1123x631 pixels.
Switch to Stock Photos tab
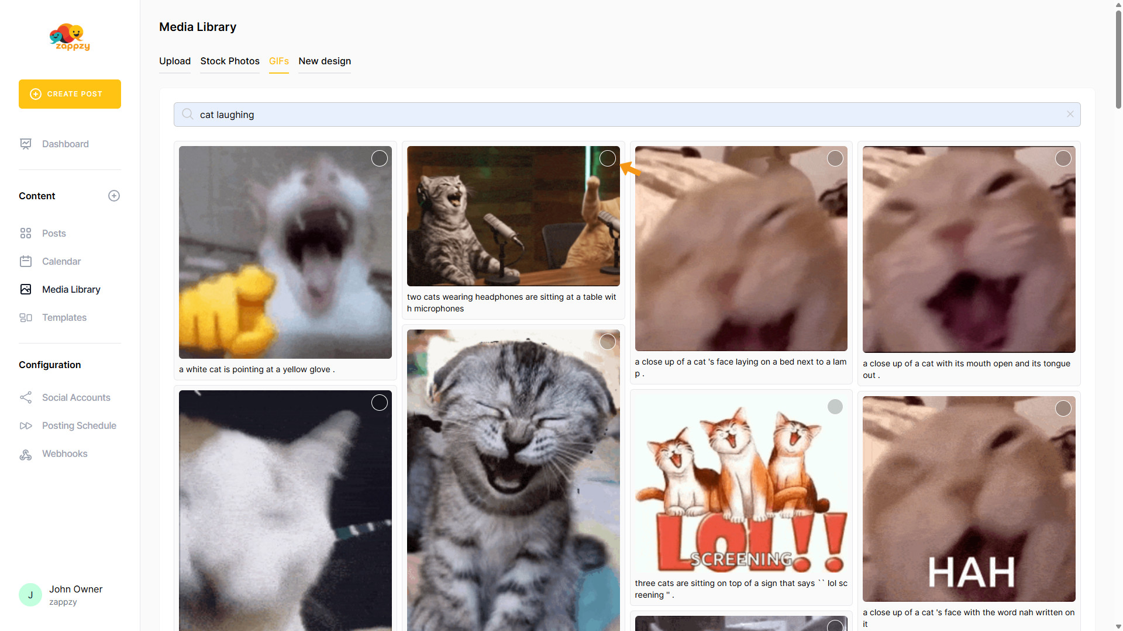point(229,61)
